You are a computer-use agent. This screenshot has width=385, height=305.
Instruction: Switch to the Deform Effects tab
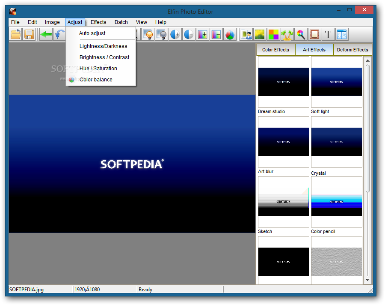point(352,50)
